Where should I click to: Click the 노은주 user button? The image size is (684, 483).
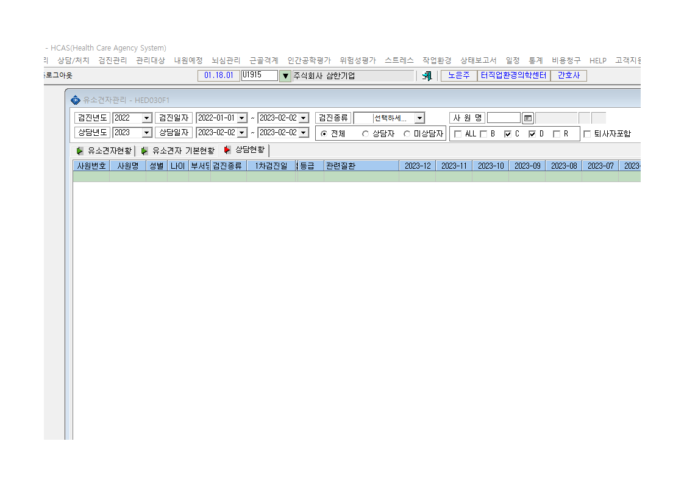[x=459, y=76]
